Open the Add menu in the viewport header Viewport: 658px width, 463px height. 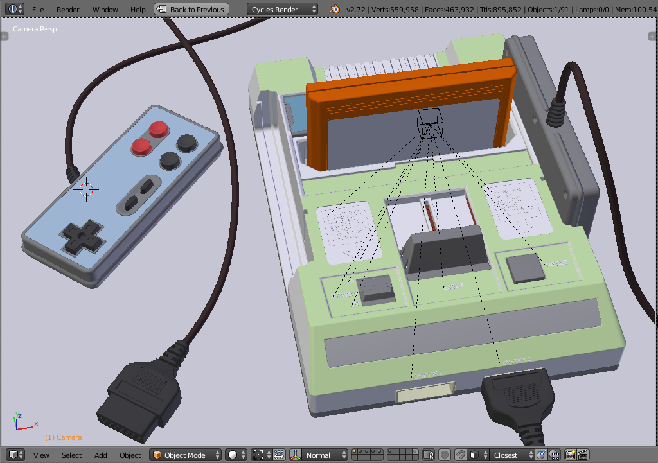100,455
